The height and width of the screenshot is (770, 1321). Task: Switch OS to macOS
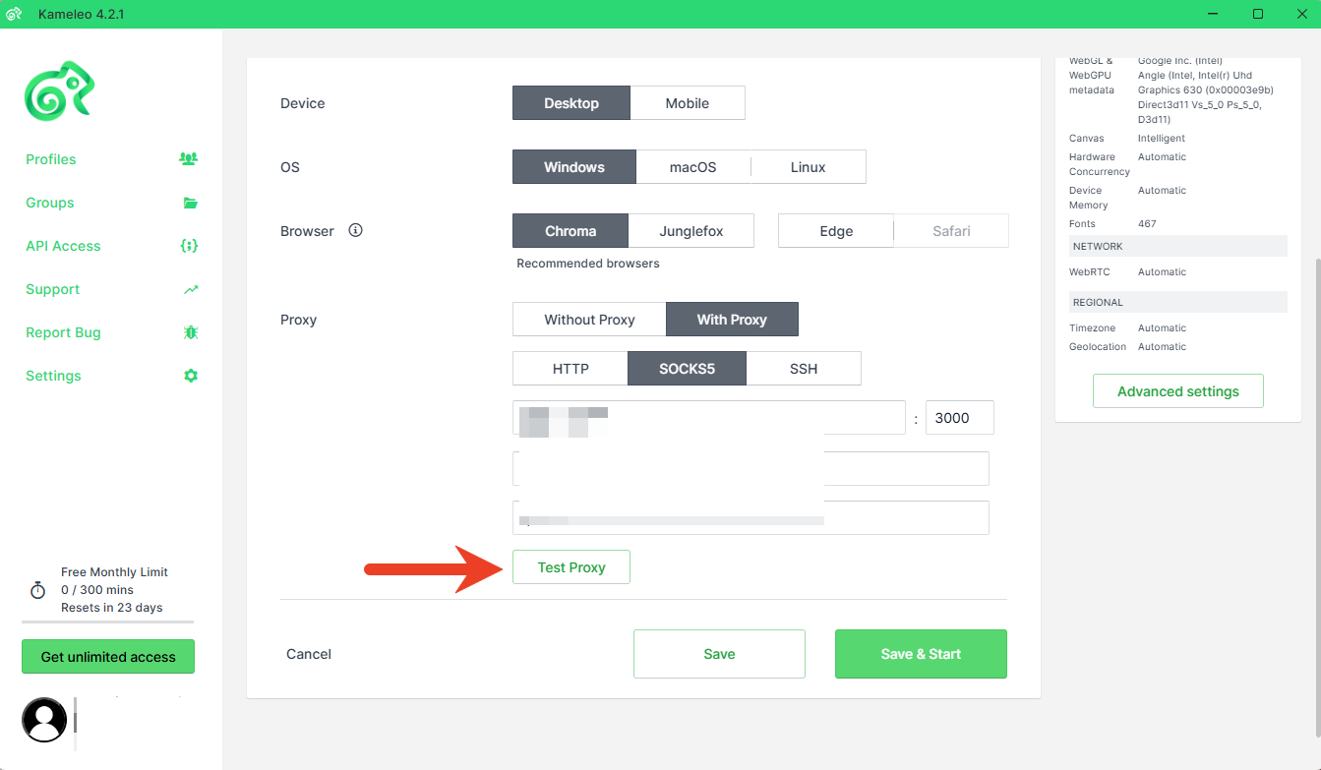point(692,167)
